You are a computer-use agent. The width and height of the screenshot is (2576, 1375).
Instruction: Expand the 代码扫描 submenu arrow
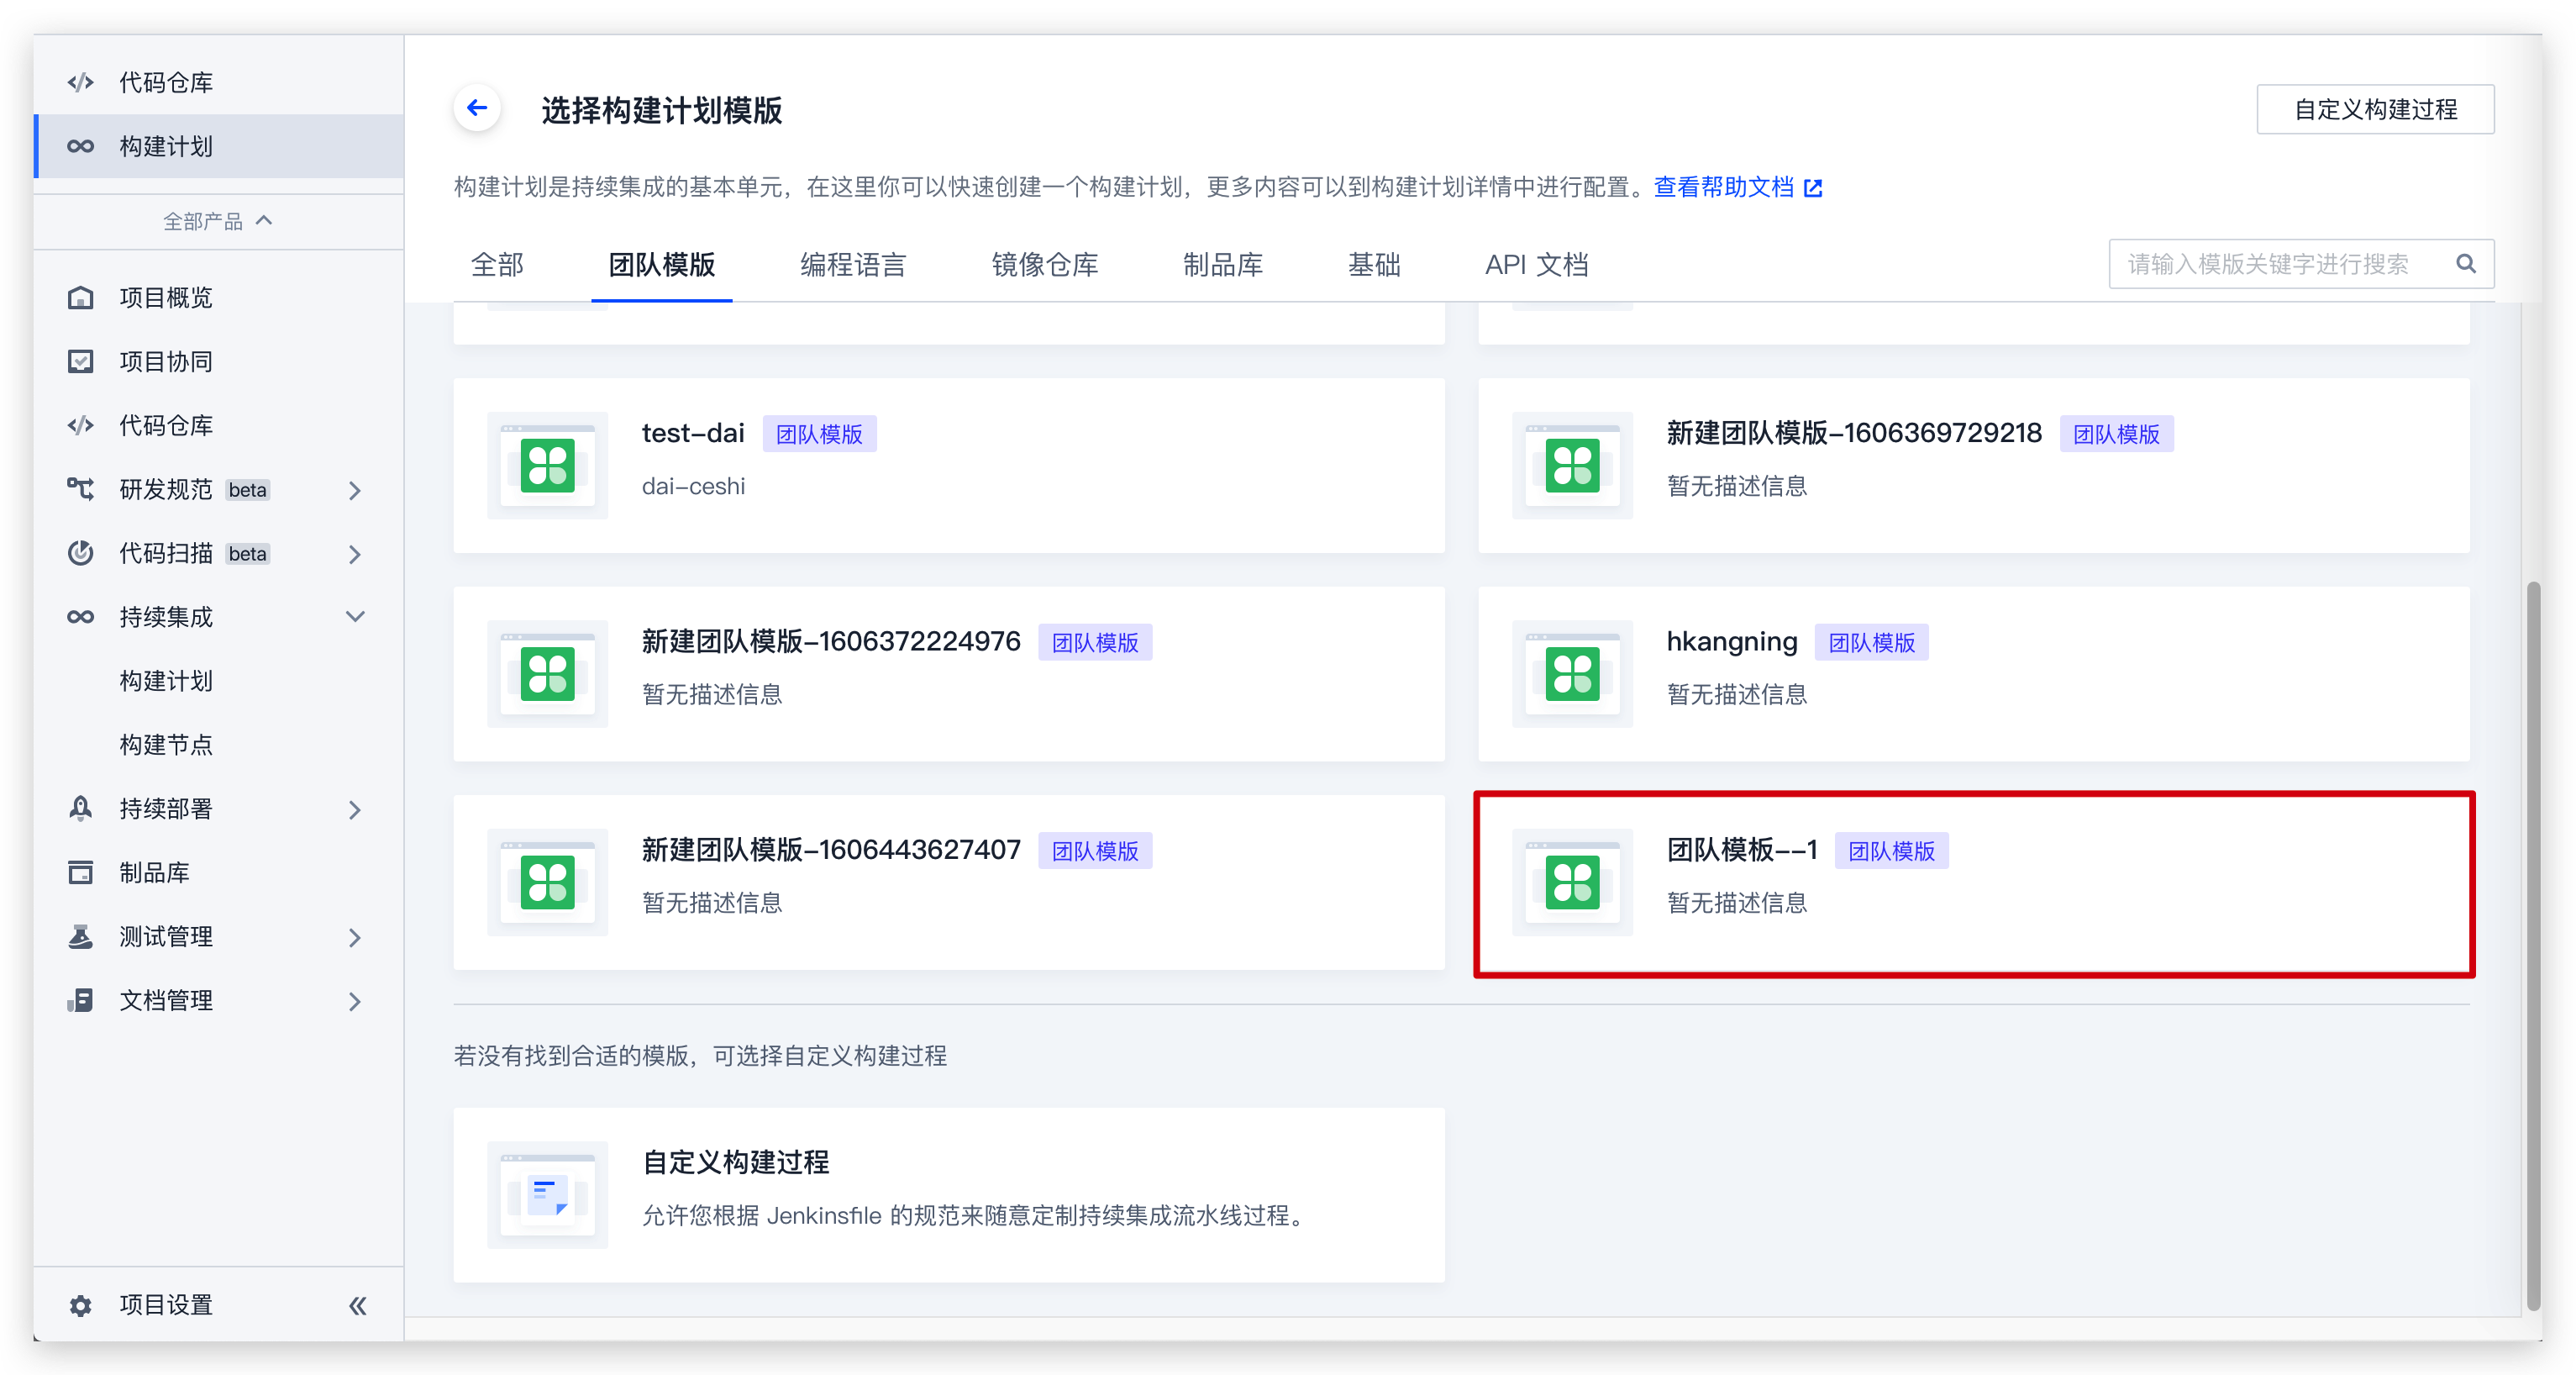(355, 554)
